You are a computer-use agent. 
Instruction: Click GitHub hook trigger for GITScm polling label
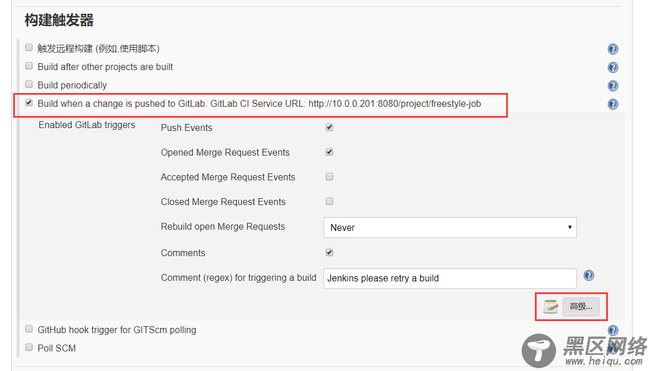(117, 330)
